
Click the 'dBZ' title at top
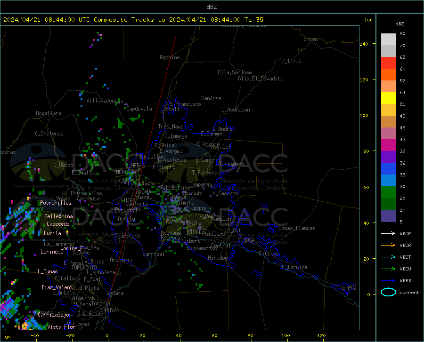pyautogui.click(x=212, y=7)
